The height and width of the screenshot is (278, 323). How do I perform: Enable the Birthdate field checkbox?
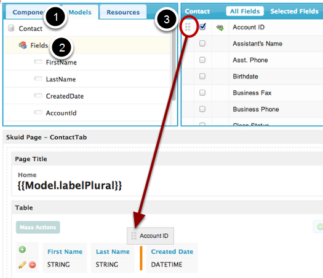point(202,76)
